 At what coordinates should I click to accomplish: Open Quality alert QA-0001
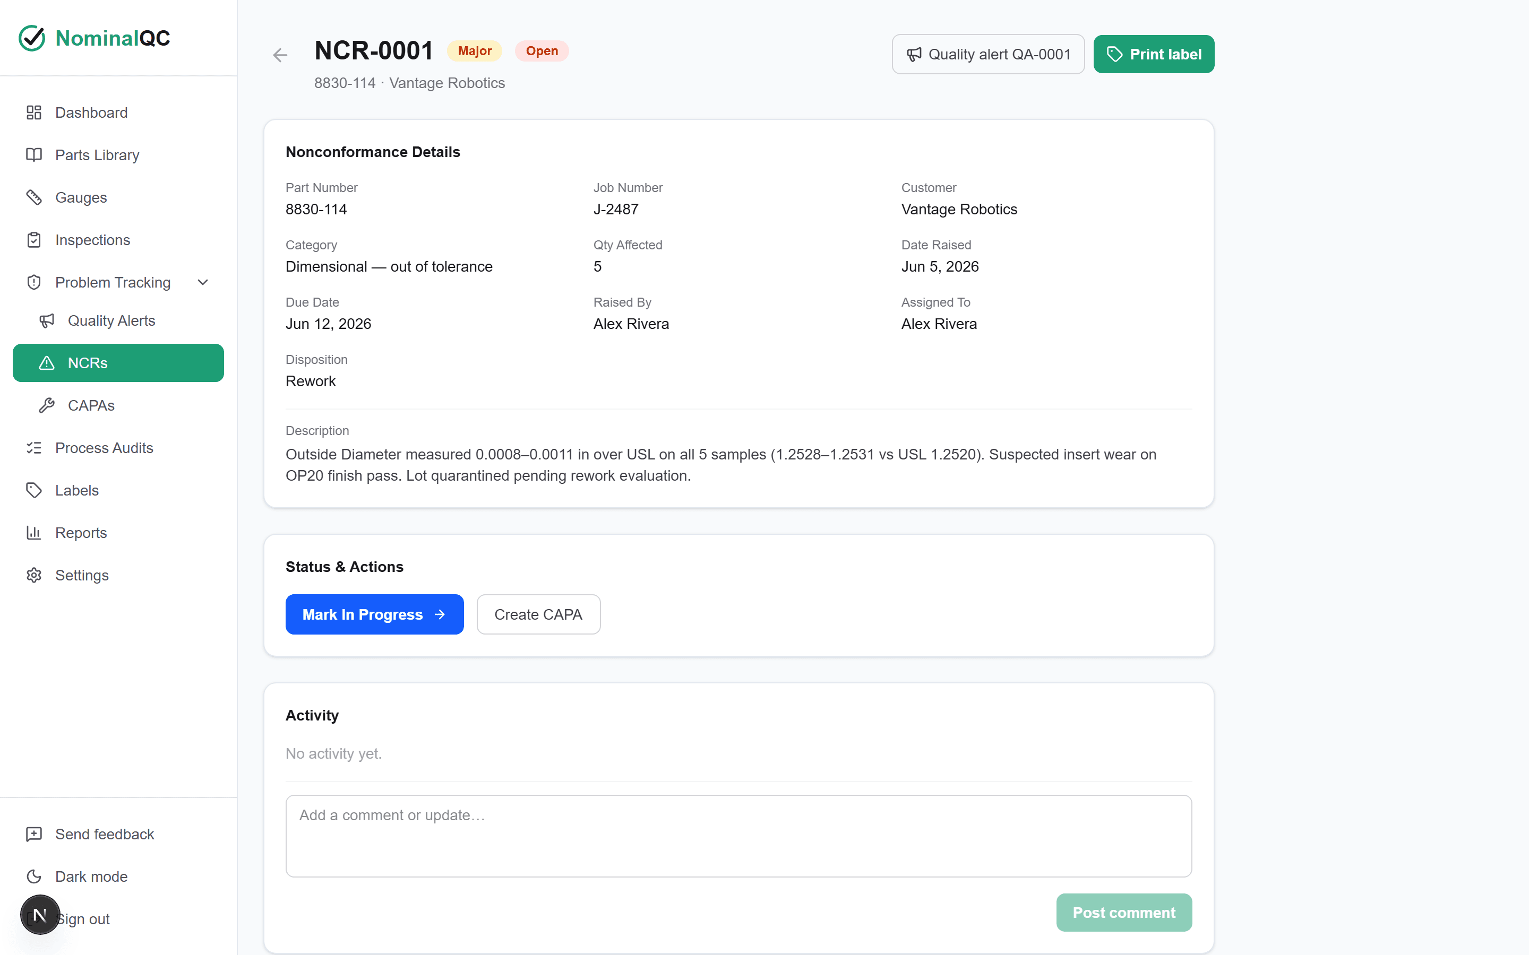click(x=988, y=54)
